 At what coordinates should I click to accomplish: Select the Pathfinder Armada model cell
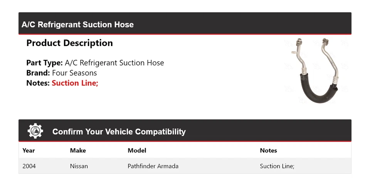(x=153, y=166)
